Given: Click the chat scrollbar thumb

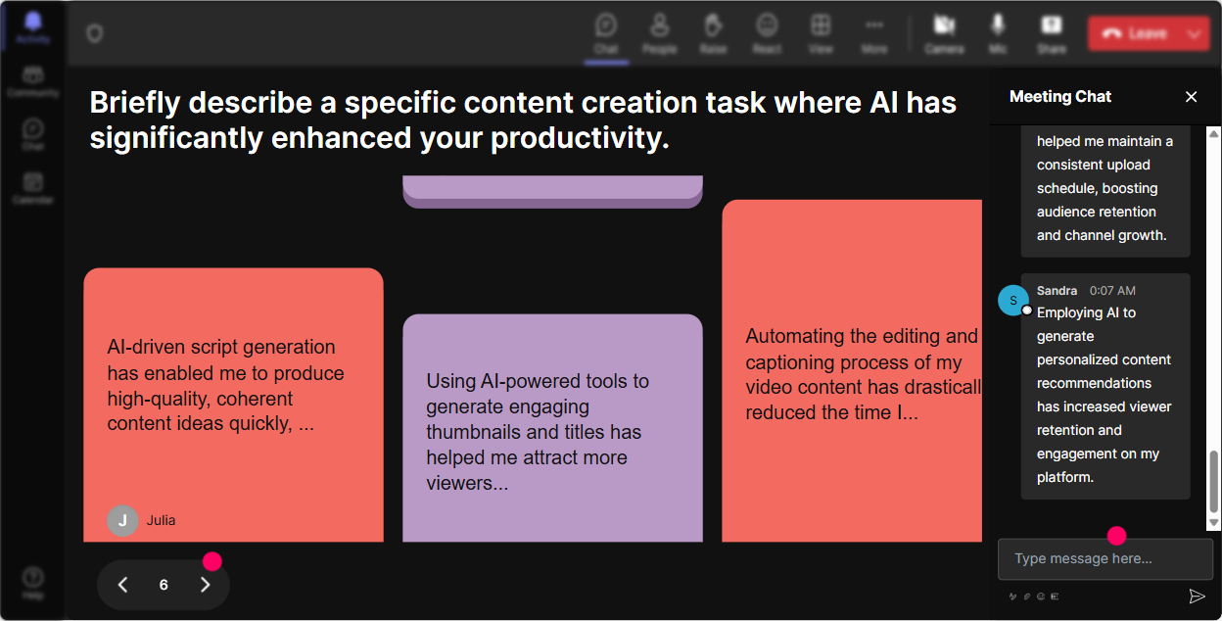Looking at the screenshot, I should (x=1214, y=482).
